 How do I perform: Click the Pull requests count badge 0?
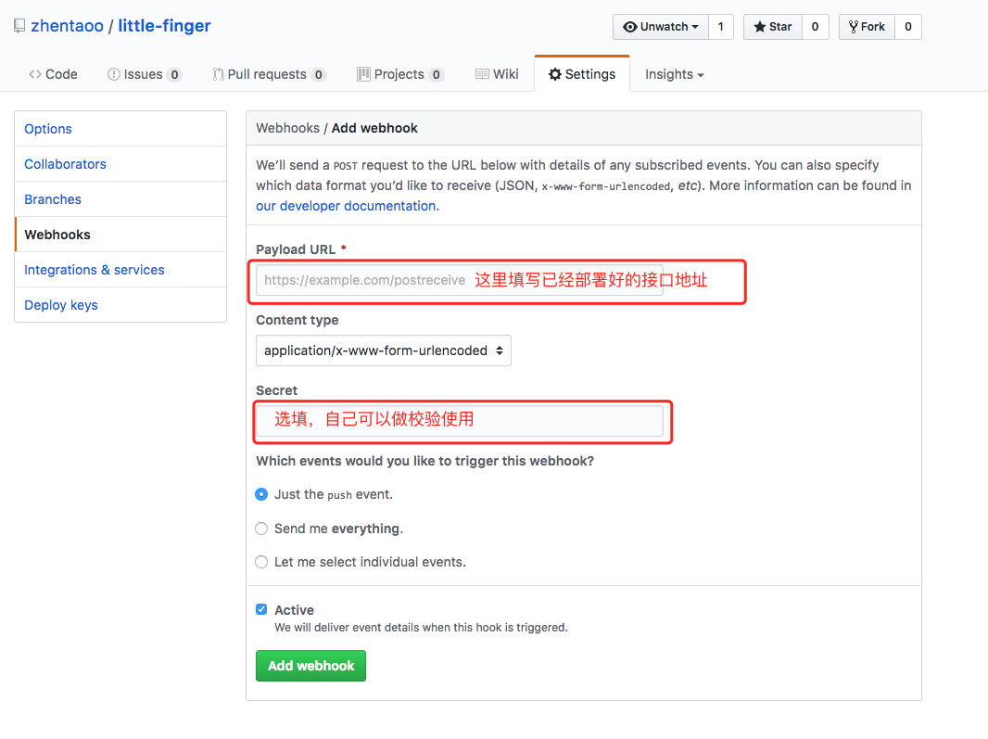pos(319,74)
